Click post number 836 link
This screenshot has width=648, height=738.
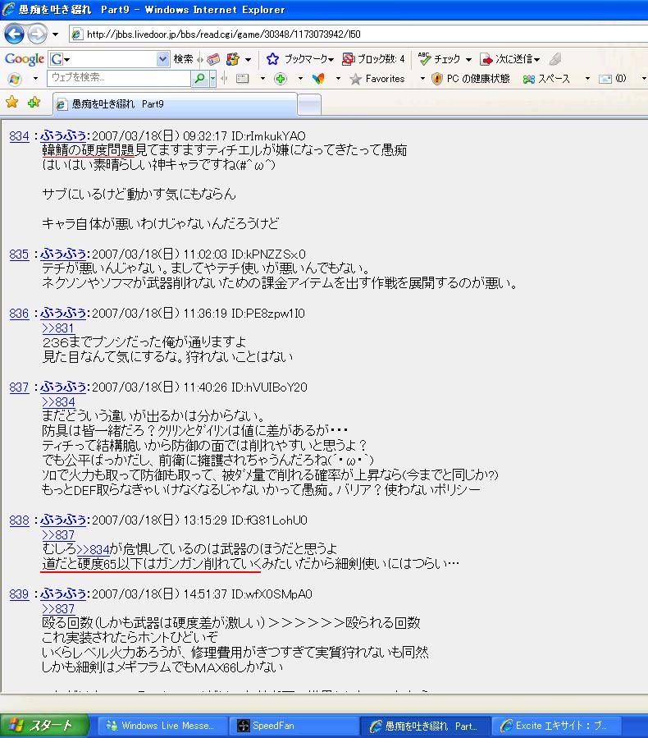point(20,314)
